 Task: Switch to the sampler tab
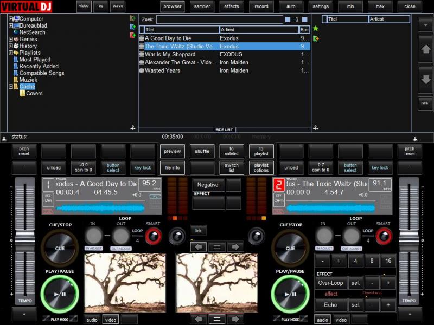click(202, 6)
